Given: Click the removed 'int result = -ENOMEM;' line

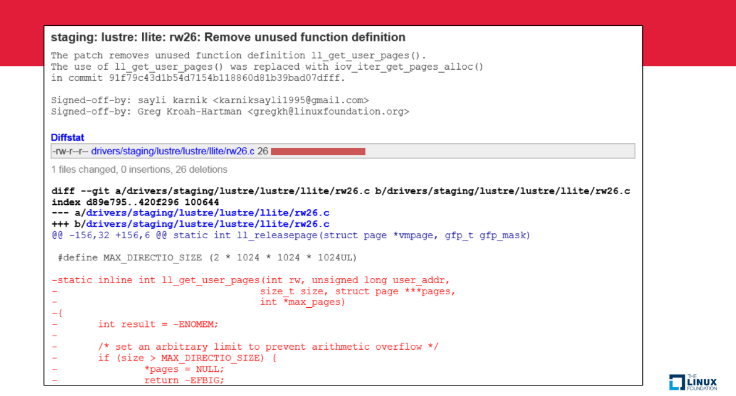Looking at the screenshot, I should coord(135,324).
